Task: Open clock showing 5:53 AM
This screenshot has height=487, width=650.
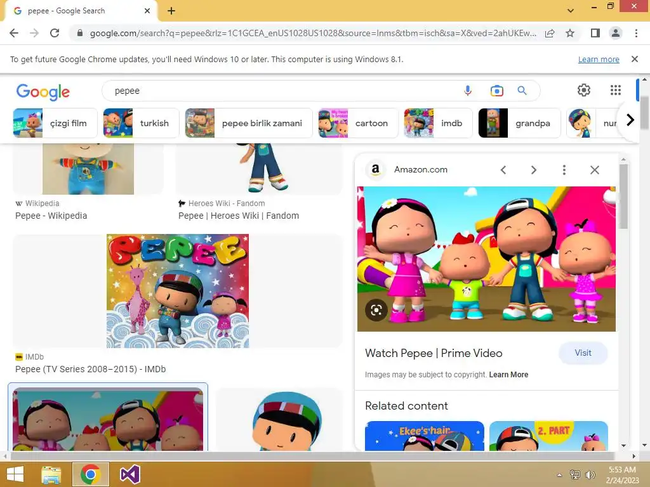Action: pos(622,475)
